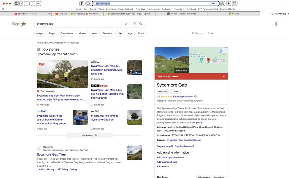Click the iCloud tabs cloud icon
This screenshot has width=289, height=178.
(88, 4)
